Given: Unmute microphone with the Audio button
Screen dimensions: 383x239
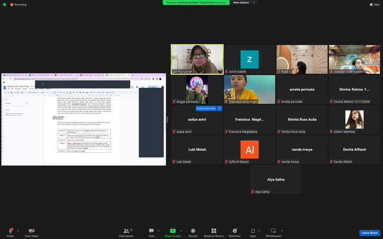Looking at the screenshot, I should coord(11,232).
